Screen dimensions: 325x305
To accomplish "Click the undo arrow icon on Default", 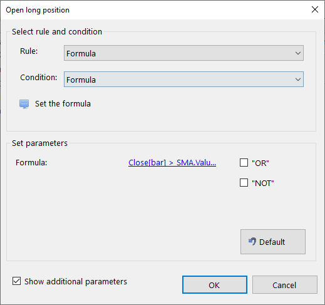I will (252, 242).
